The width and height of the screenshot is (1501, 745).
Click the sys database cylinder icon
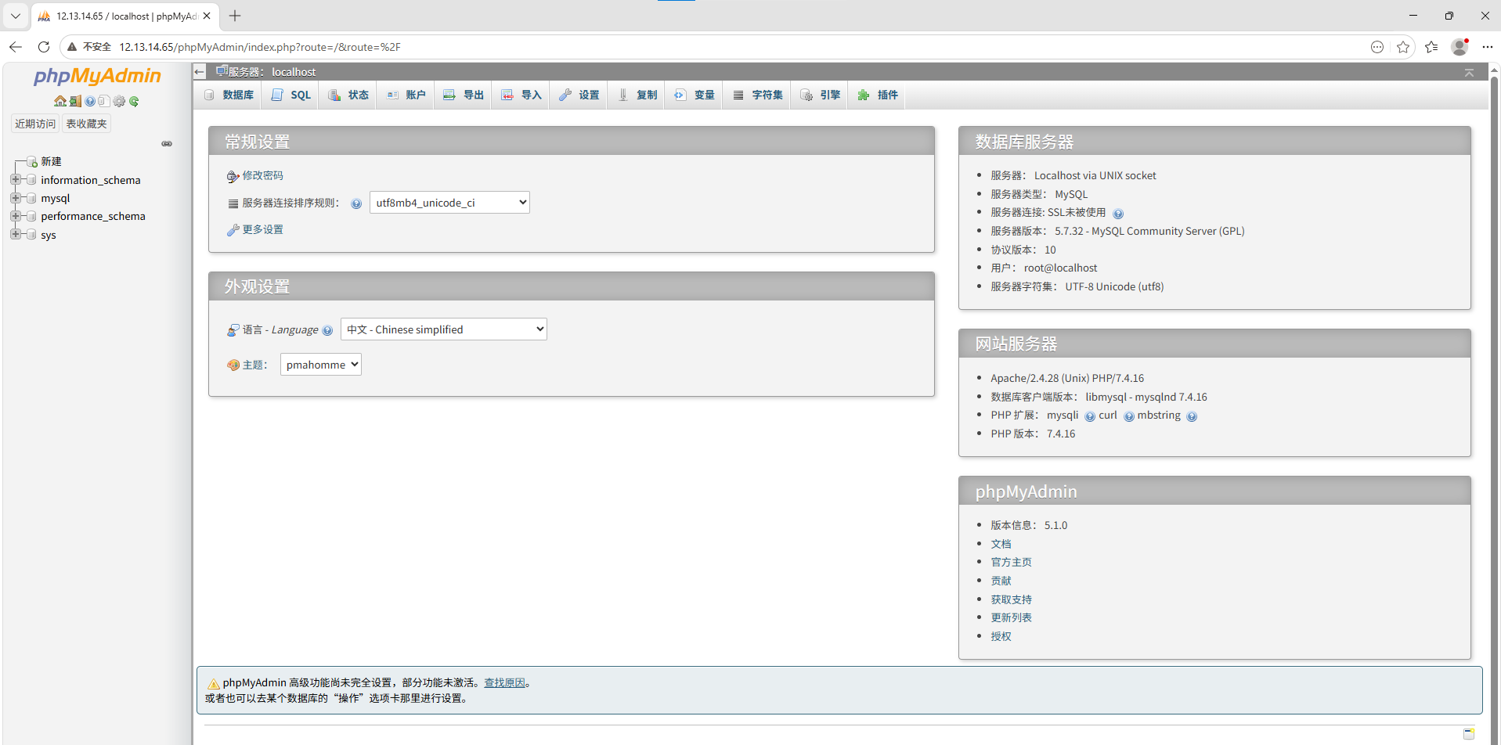31,235
